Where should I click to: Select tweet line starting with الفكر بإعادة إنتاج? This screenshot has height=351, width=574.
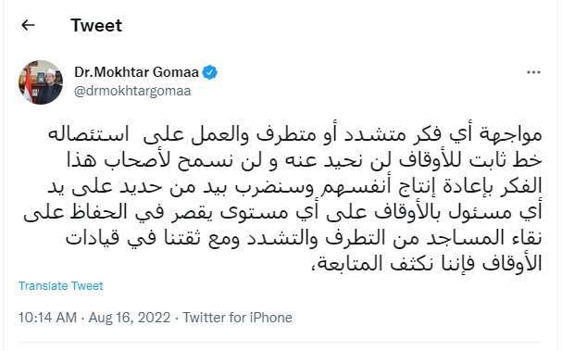295,185
